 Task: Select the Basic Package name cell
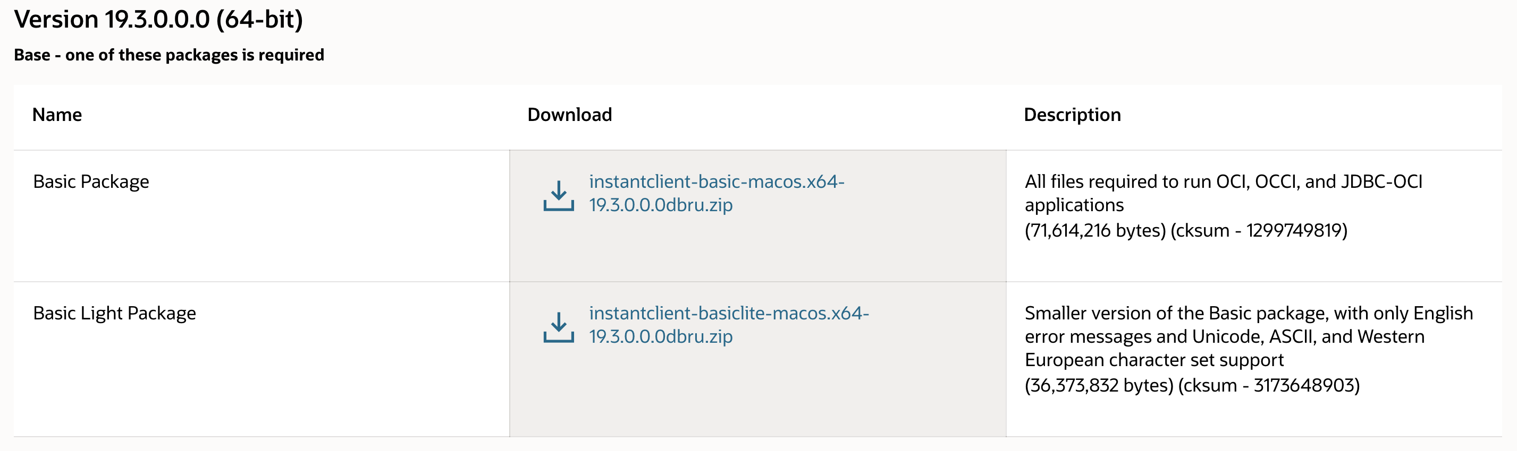[91, 181]
